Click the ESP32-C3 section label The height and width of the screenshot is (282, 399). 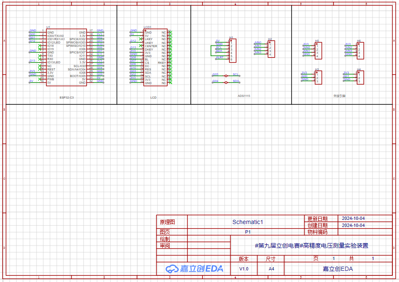click(x=66, y=97)
